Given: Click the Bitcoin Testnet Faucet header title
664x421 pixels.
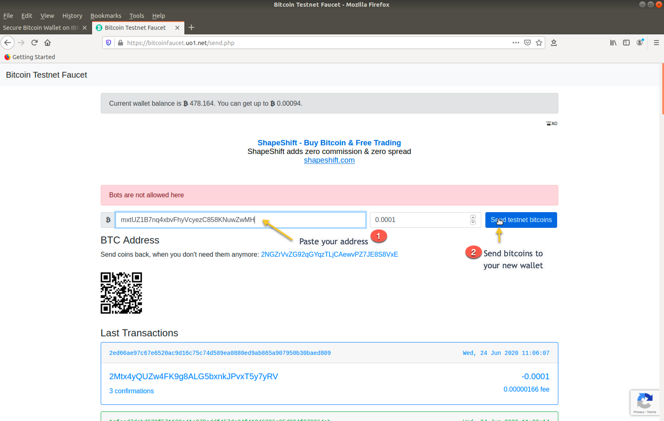Looking at the screenshot, I should coord(47,75).
